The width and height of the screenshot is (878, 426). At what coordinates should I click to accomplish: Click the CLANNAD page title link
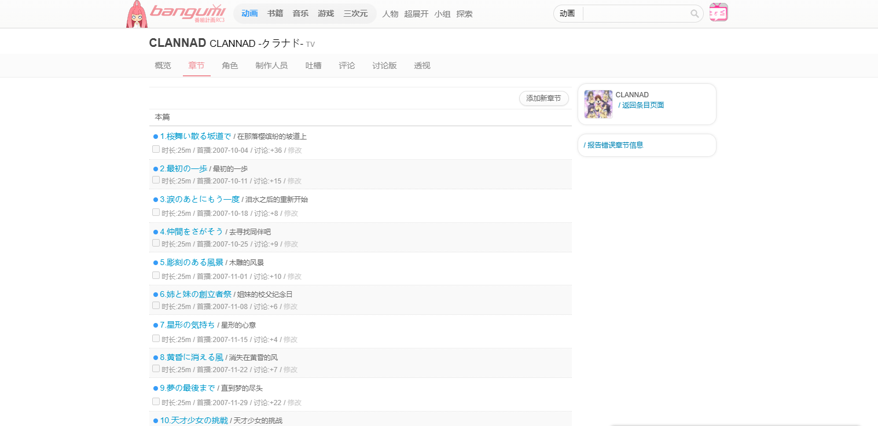(x=178, y=43)
